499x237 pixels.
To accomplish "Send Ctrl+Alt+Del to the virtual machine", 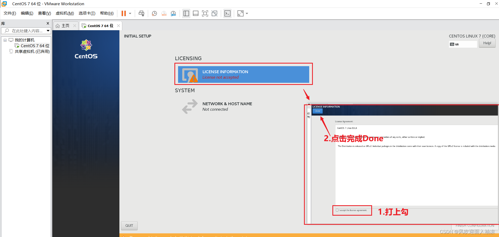I will coord(141,13).
